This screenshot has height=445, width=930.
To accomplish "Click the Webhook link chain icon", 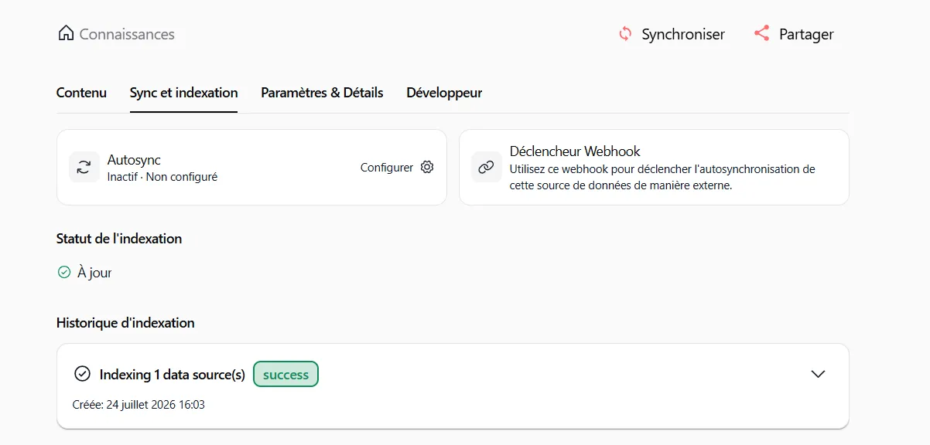I will [x=486, y=167].
